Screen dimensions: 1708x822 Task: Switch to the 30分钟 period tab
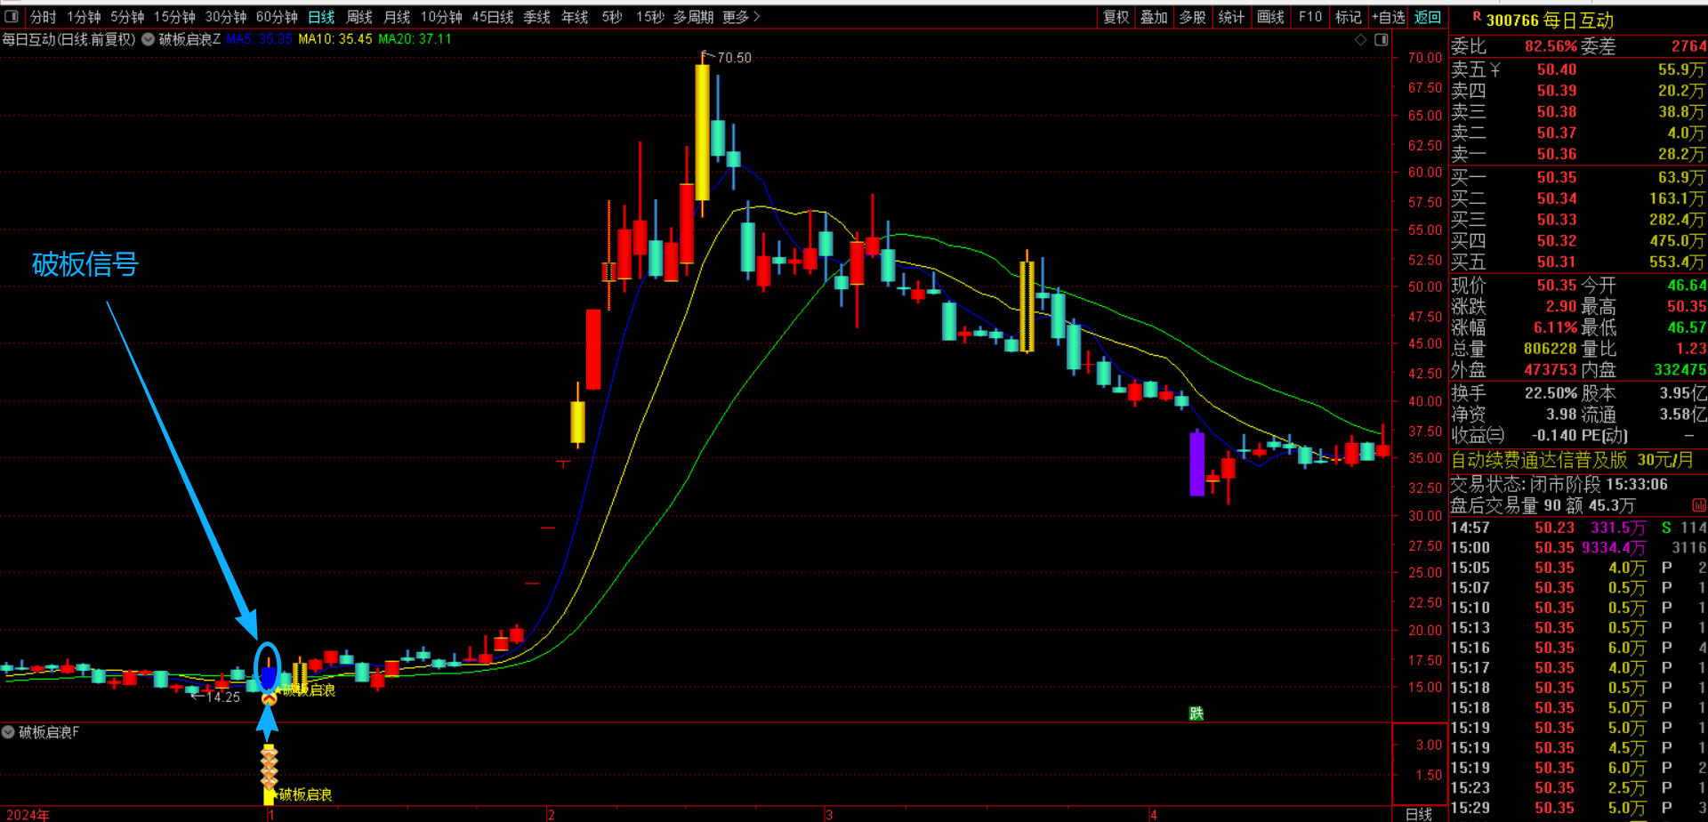tap(226, 17)
